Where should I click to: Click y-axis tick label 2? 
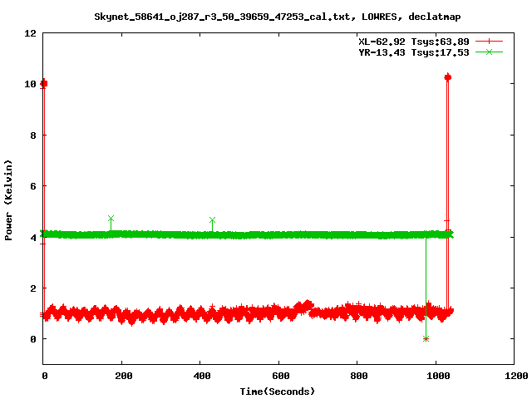33,288
